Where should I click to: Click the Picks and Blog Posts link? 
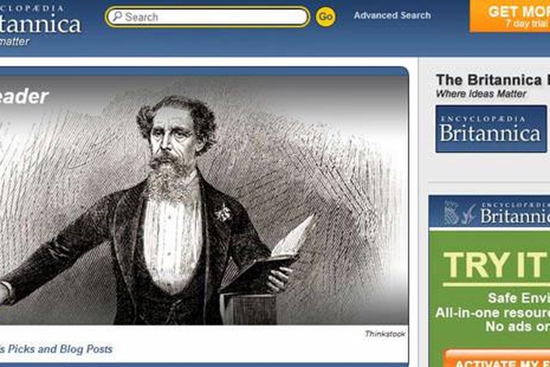(x=56, y=349)
